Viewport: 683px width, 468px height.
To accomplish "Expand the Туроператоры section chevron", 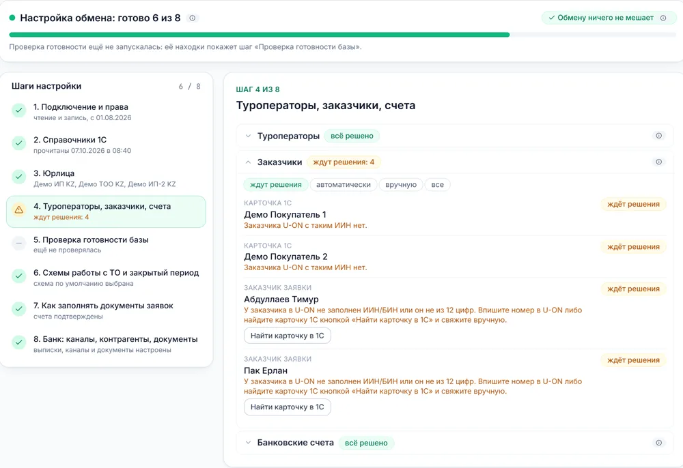I will point(248,136).
